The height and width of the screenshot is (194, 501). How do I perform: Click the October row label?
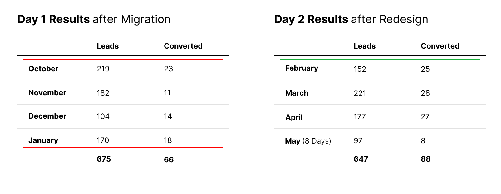[x=43, y=69]
